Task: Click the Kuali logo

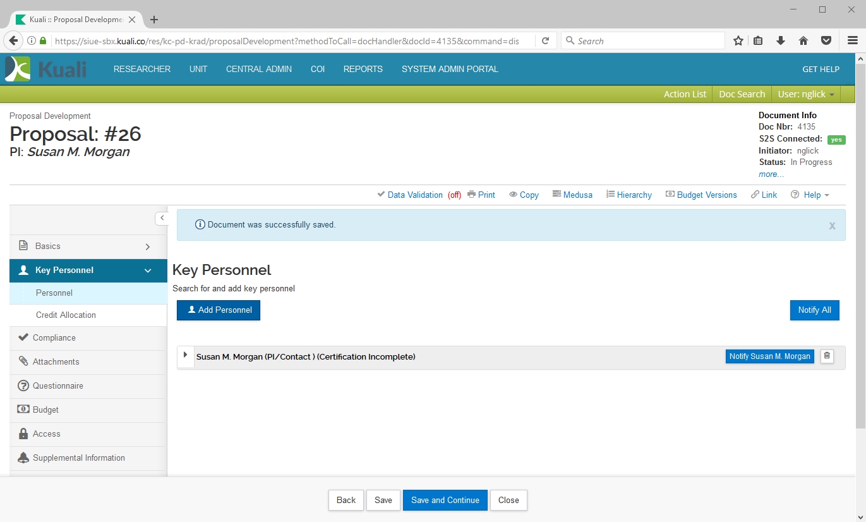Action: click(x=46, y=69)
